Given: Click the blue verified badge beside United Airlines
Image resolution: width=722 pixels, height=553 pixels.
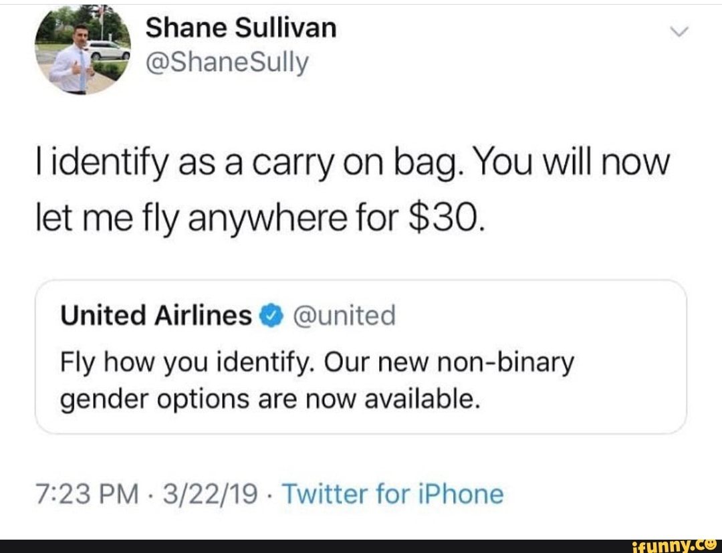Looking at the screenshot, I should 271,316.
